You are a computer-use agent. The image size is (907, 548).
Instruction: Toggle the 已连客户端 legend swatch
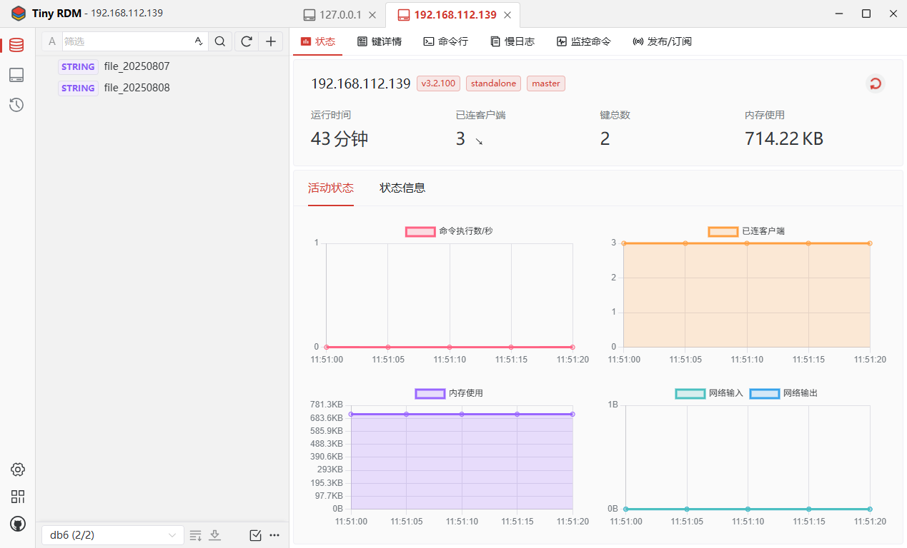[723, 231]
